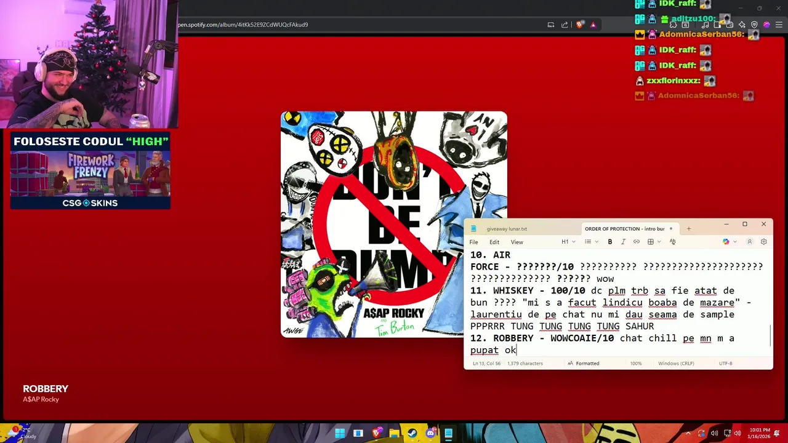Open the Windows Start menu
Image resolution: width=788 pixels, height=443 pixels.
click(x=340, y=433)
